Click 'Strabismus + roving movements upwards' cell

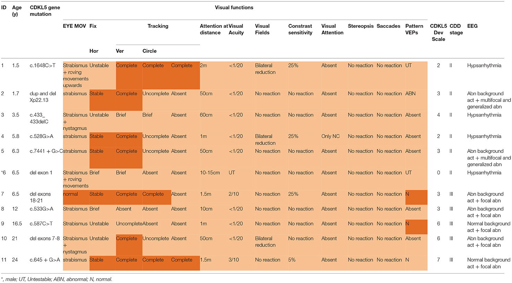(x=75, y=75)
